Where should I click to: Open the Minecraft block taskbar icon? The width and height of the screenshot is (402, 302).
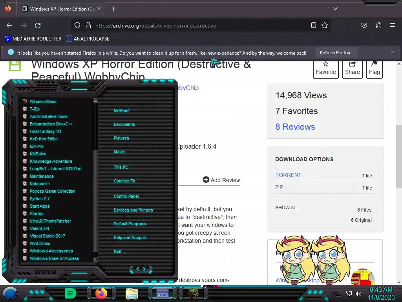(193, 293)
